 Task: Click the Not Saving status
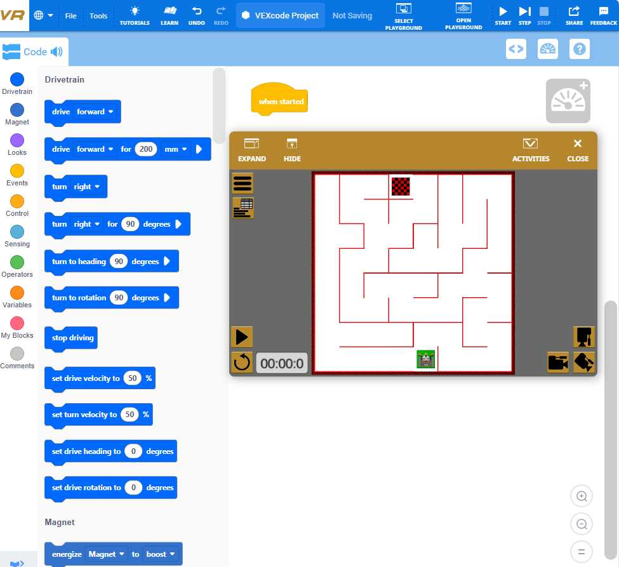point(352,15)
